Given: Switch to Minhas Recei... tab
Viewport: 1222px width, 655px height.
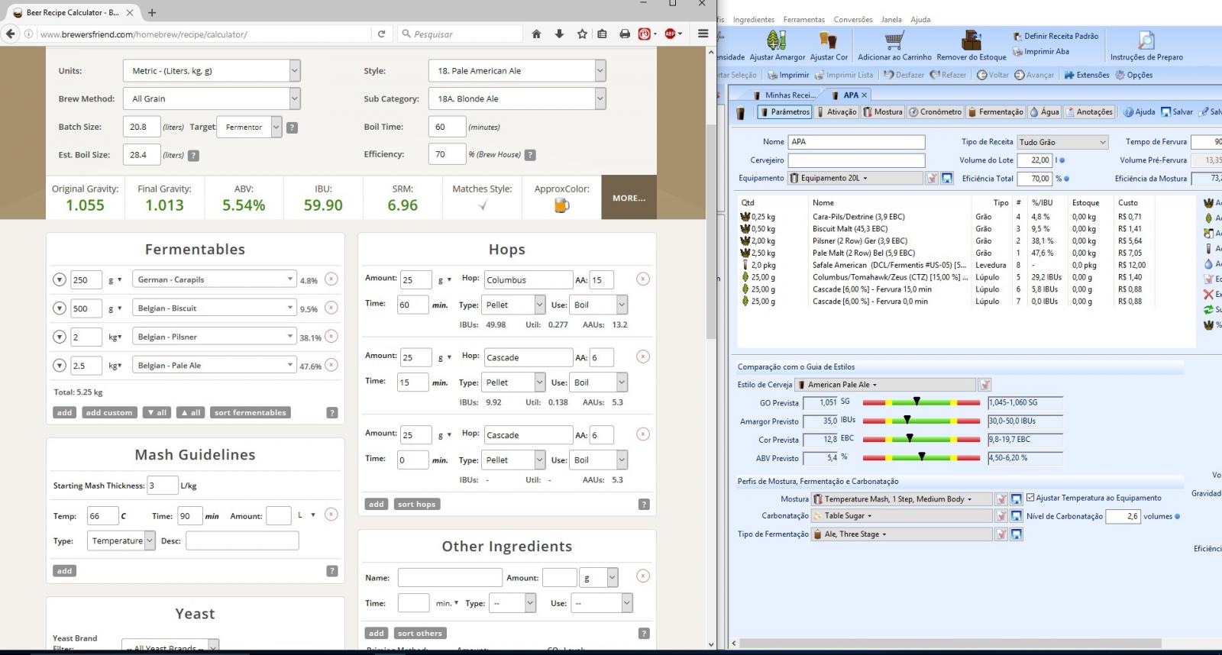Looking at the screenshot, I should (x=784, y=95).
